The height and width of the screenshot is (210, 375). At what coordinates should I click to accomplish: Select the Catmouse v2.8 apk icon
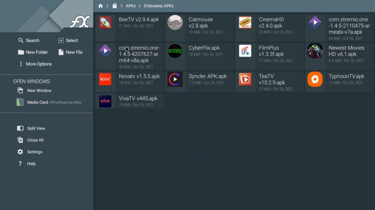pos(175,22)
